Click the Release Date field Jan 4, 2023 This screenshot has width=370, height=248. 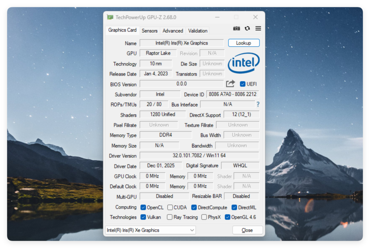pyautogui.click(x=156, y=74)
